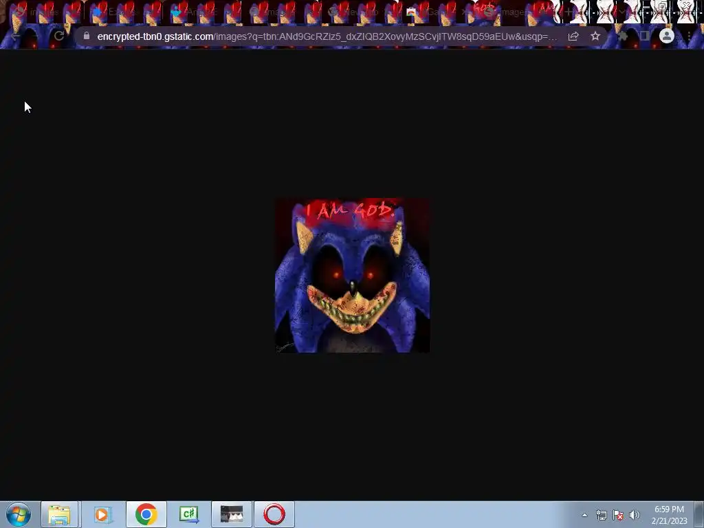Screen dimensions: 704x528
Task: Open the Action Center flag icon
Action: point(618,515)
